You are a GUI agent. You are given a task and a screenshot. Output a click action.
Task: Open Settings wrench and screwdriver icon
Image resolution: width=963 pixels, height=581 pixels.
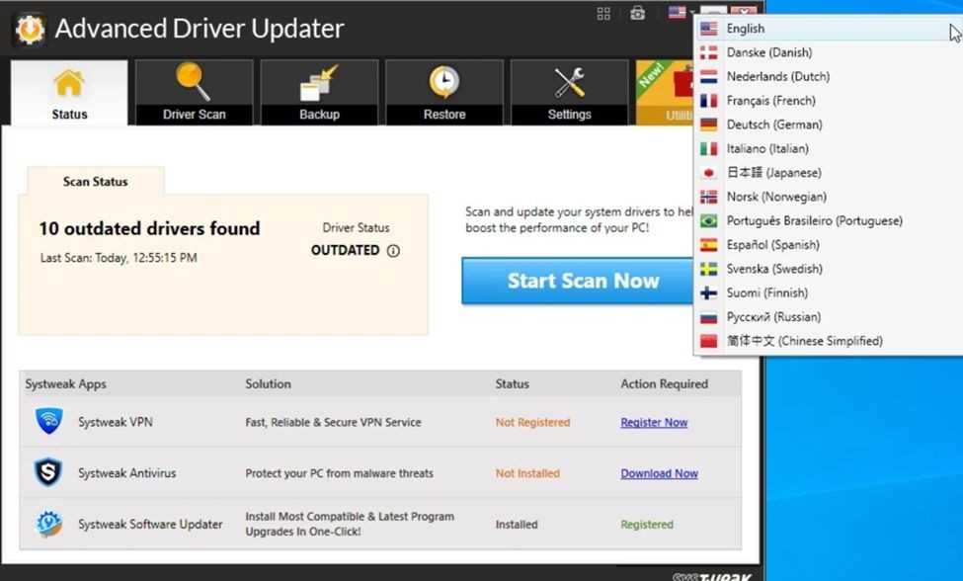[569, 83]
